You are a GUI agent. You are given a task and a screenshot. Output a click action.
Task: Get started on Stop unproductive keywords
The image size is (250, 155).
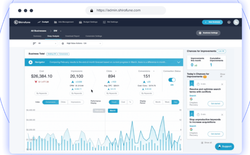point(215,134)
